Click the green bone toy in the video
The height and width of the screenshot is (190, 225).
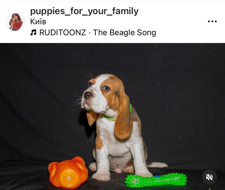coord(156,180)
